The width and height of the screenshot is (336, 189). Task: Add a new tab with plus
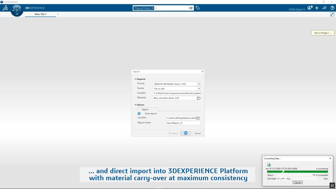click(x=58, y=14)
